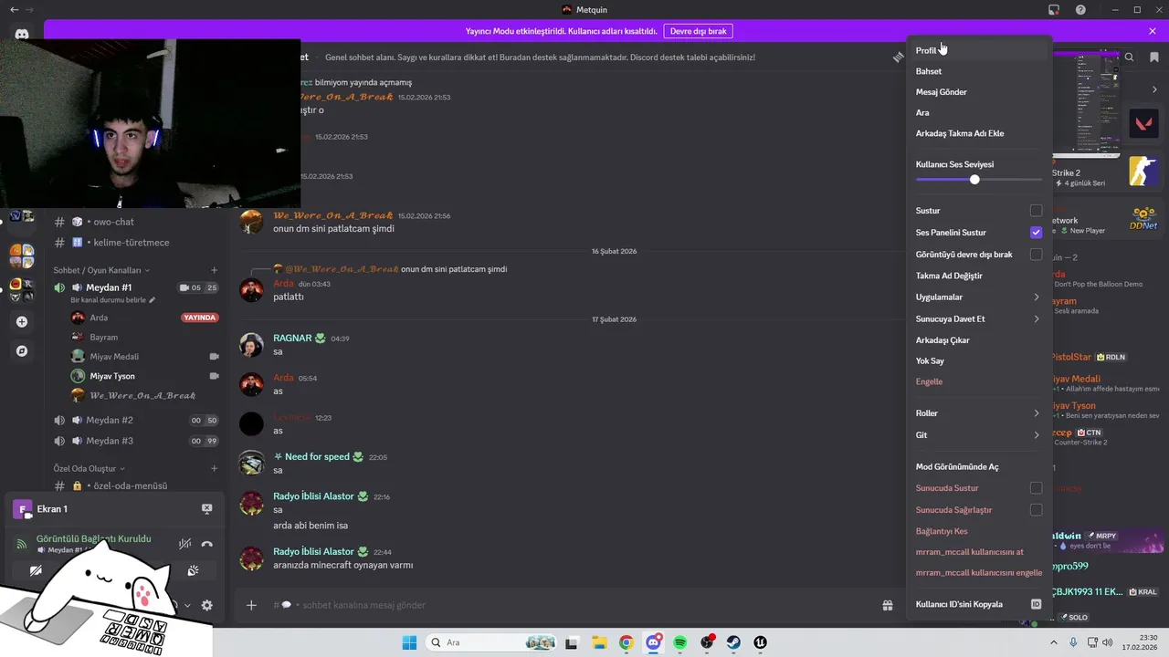
Task: Expand the Roller submenu
Action: pyautogui.click(x=979, y=413)
